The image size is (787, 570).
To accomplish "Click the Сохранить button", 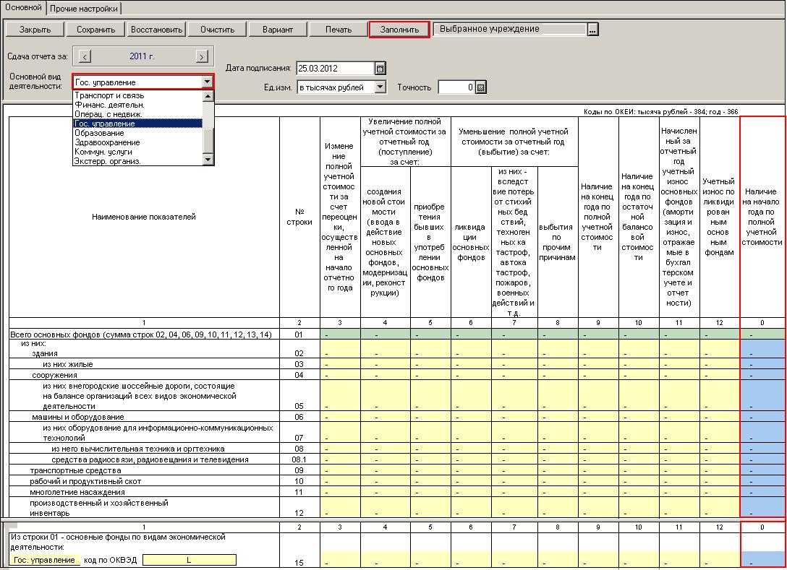I will coord(96,30).
